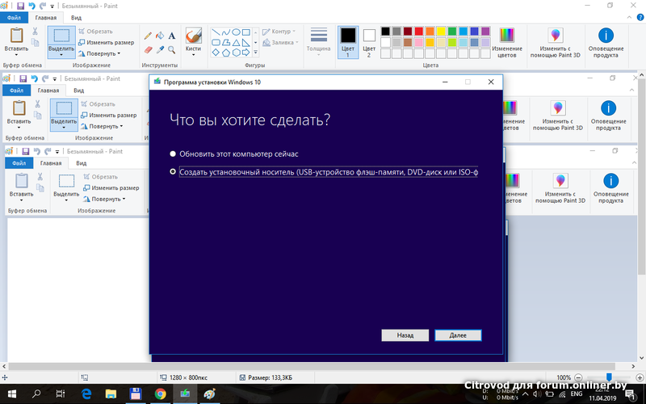
Task: Switch to the Главная tab in the top ribbon
Action: 46,18
